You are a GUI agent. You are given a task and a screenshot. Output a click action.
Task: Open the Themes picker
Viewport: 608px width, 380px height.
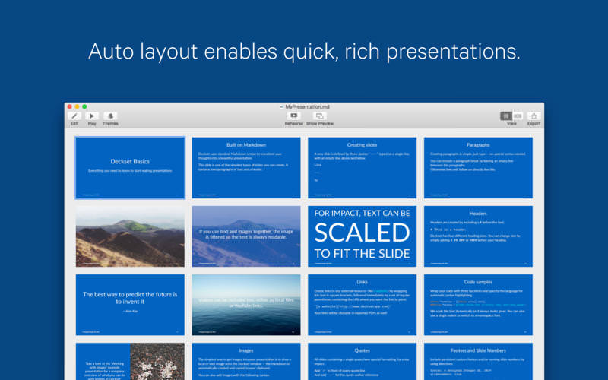click(110, 116)
